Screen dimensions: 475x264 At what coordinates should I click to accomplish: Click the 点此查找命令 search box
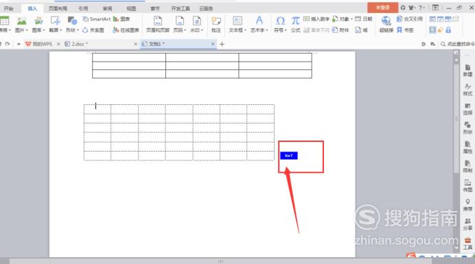click(457, 44)
